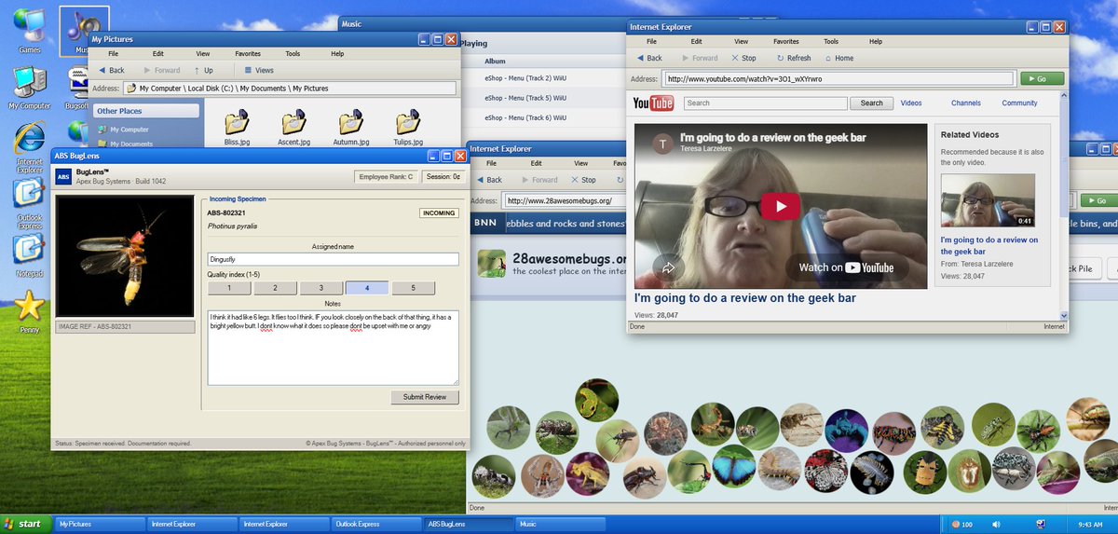This screenshot has width=1118, height=534.
Task: Set quality index to 1
Action: click(x=230, y=288)
